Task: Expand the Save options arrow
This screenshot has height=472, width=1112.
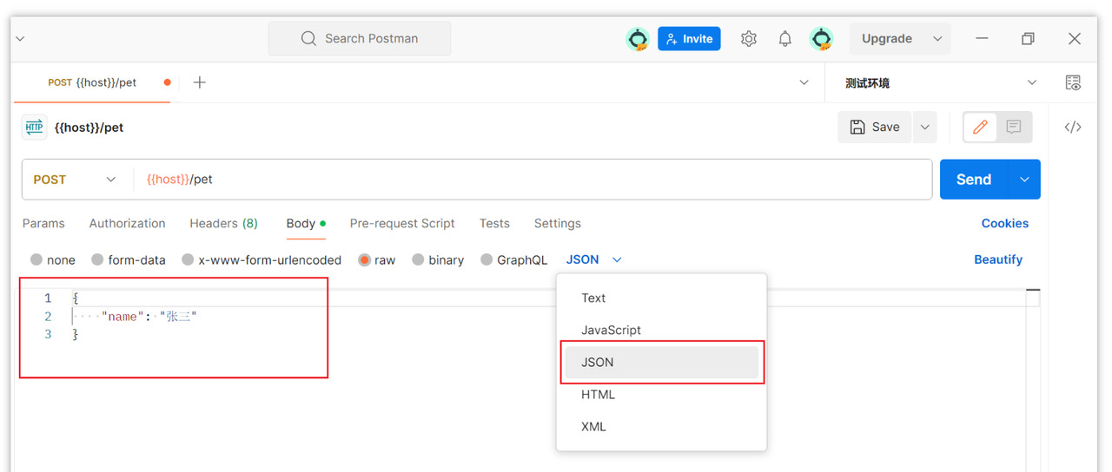Action: coord(925,128)
